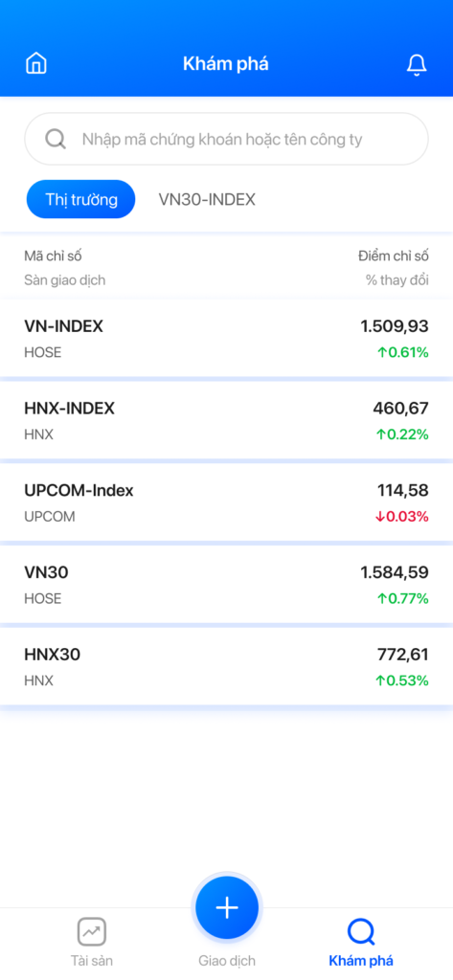Open notifications bell icon
453x980 pixels.
pos(417,64)
